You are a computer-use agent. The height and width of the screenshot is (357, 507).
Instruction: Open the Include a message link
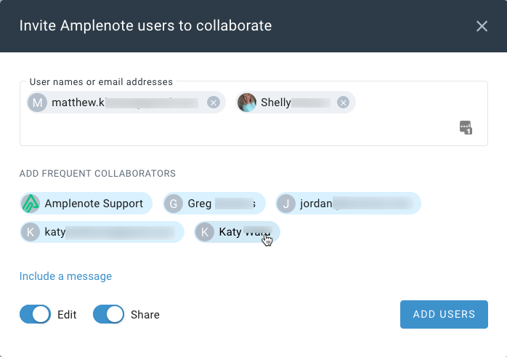(x=65, y=276)
